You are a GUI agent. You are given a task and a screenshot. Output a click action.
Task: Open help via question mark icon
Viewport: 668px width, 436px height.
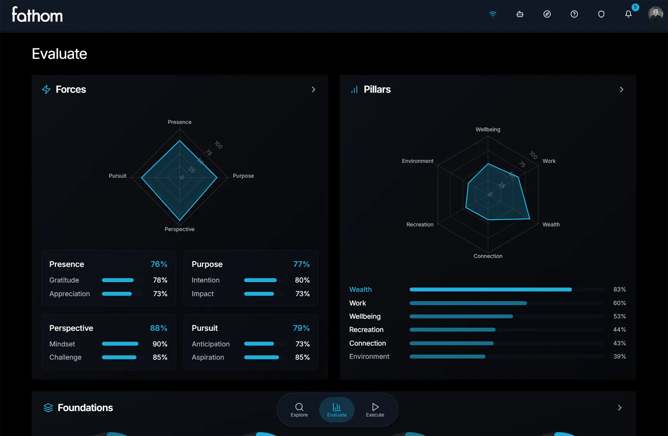[574, 14]
